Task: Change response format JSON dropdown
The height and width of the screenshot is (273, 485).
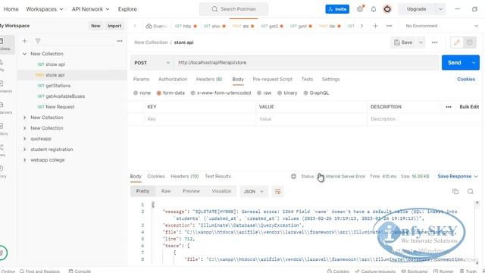Action: tap(254, 191)
